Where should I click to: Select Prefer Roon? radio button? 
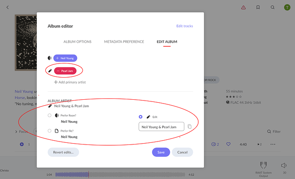[50, 115]
